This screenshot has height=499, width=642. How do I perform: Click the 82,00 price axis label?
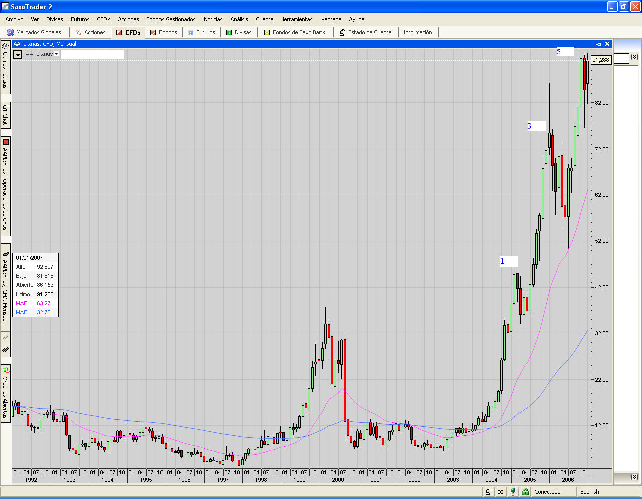[x=602, y=103]
